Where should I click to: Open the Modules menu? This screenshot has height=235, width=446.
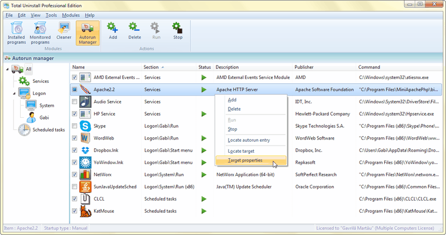[x=71, y=15]
